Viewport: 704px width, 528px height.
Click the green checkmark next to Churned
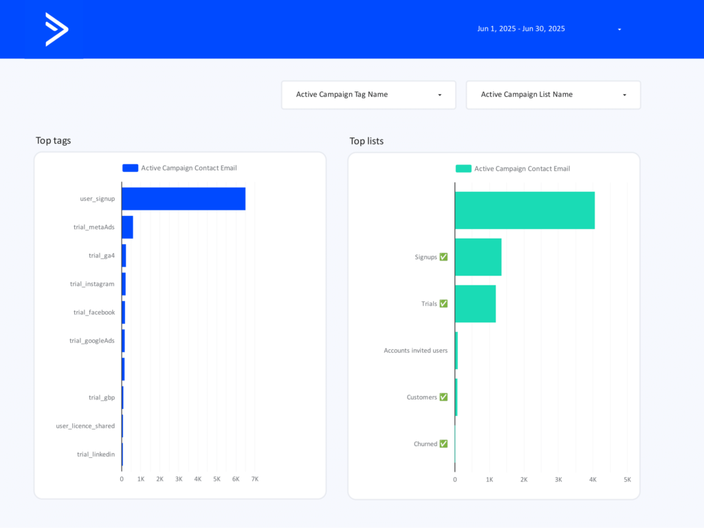pos(443,444)
